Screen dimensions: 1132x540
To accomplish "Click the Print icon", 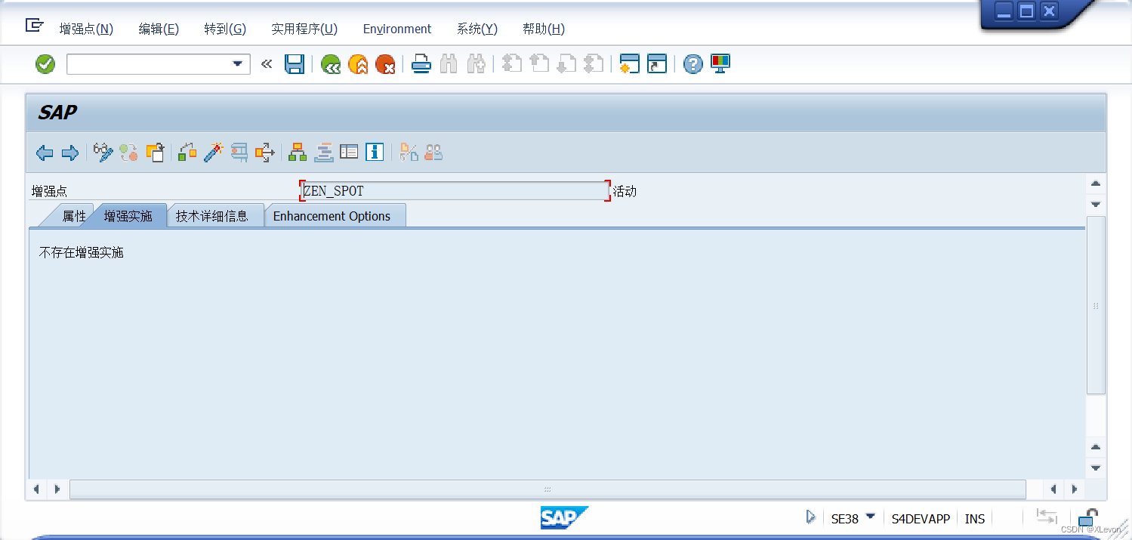I will click(421, 63).
